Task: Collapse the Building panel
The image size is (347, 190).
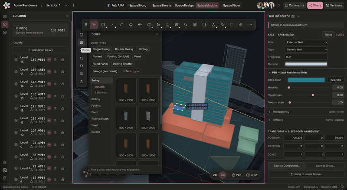Action: click(68, 16)
